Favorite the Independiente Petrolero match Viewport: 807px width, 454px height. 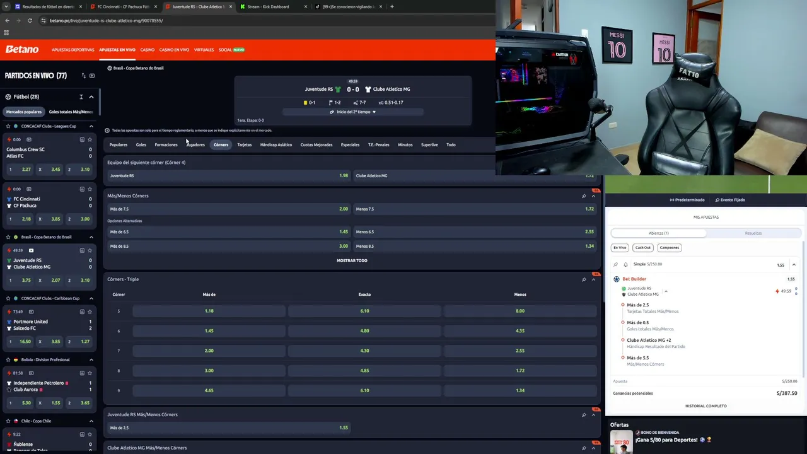90,373
